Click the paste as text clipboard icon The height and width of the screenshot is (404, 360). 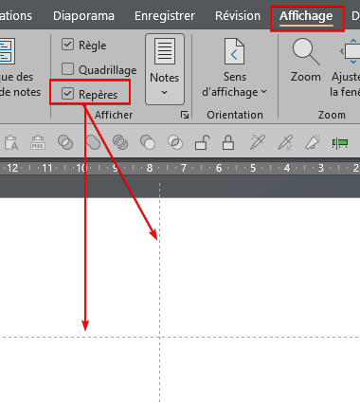coord(11,142)
